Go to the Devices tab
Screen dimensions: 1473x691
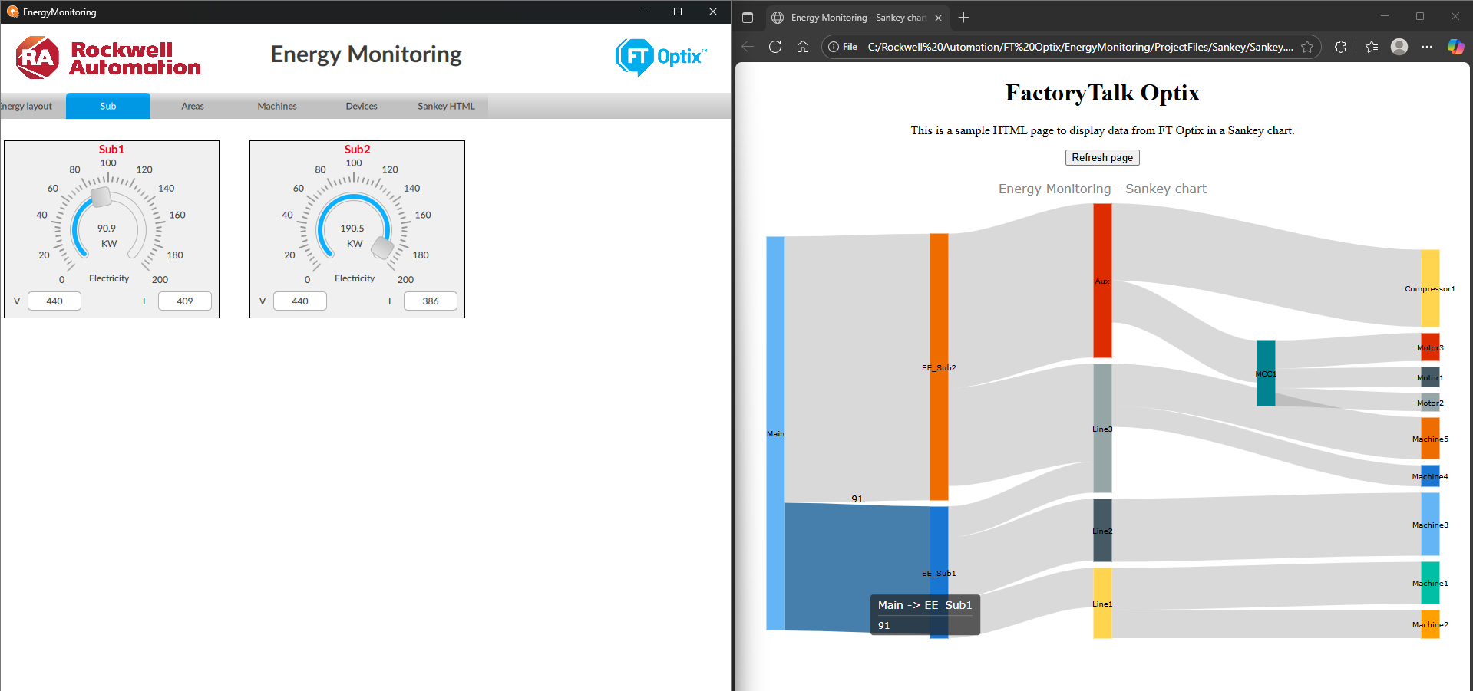(362, 107)
